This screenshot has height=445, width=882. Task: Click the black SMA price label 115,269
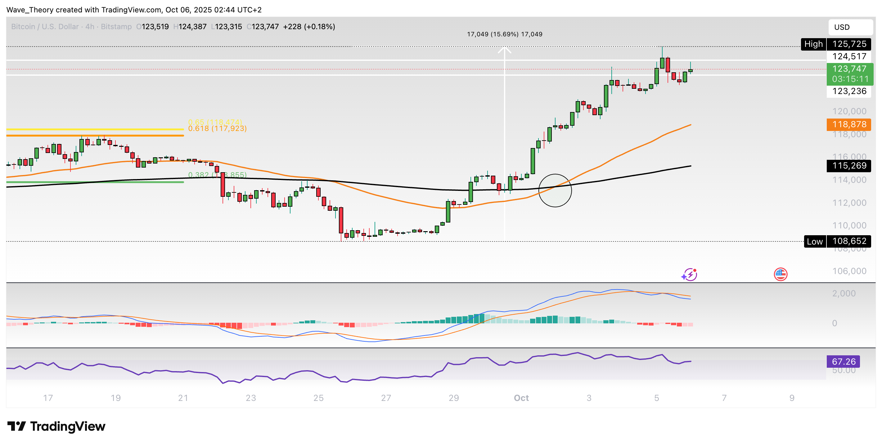pos(849,166)
